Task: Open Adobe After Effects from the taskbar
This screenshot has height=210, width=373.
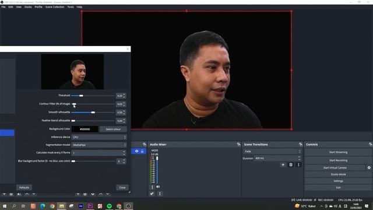Action: (x=80, y=206)
